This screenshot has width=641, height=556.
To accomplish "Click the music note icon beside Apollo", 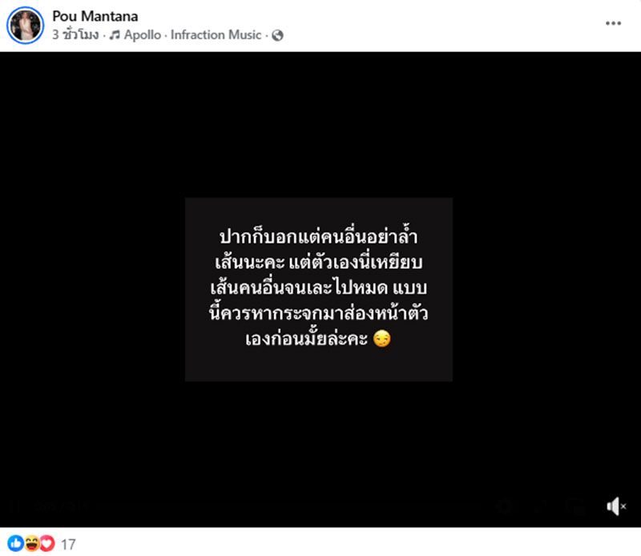I will pos(115,35).
